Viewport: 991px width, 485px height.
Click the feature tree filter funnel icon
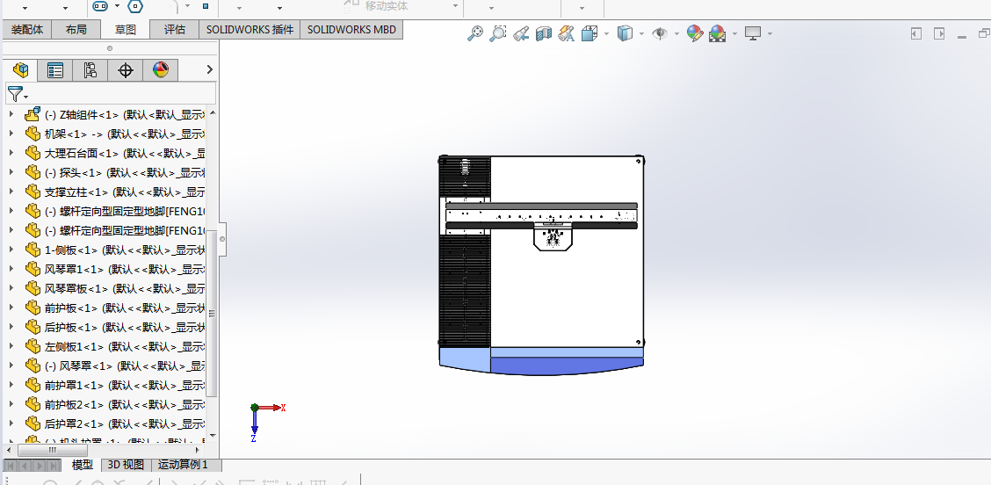pos(15,94)
